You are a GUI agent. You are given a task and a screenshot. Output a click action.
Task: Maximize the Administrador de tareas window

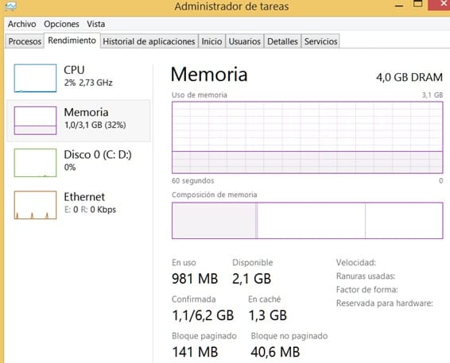(x=418, y=4)
